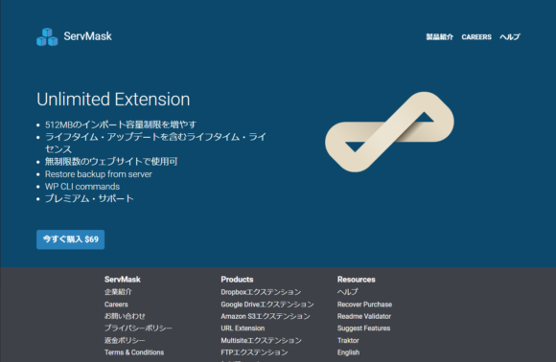The image size is (556, 362).
Task: Open お問い合わせ contact link
Action: (x=125, y=316)
